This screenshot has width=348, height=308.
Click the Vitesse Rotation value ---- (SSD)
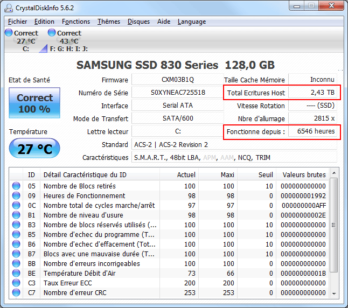[x=312, y=105]
